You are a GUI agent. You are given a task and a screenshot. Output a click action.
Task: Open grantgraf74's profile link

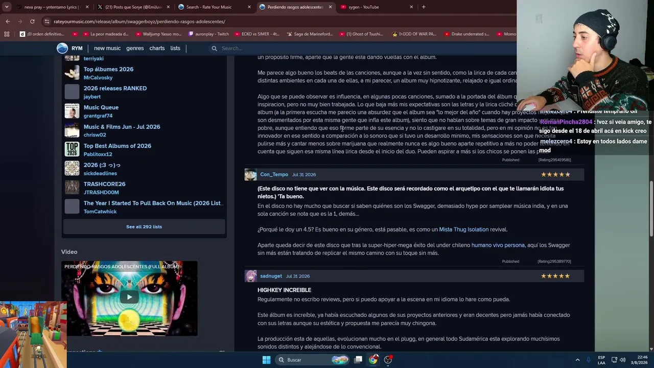98,116
